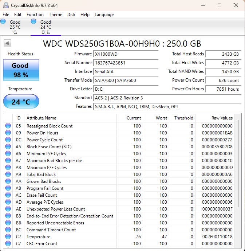Click the attribute list vertical scrollbar
This screenshot has width=245, height=251.
[x=238, y=164]
